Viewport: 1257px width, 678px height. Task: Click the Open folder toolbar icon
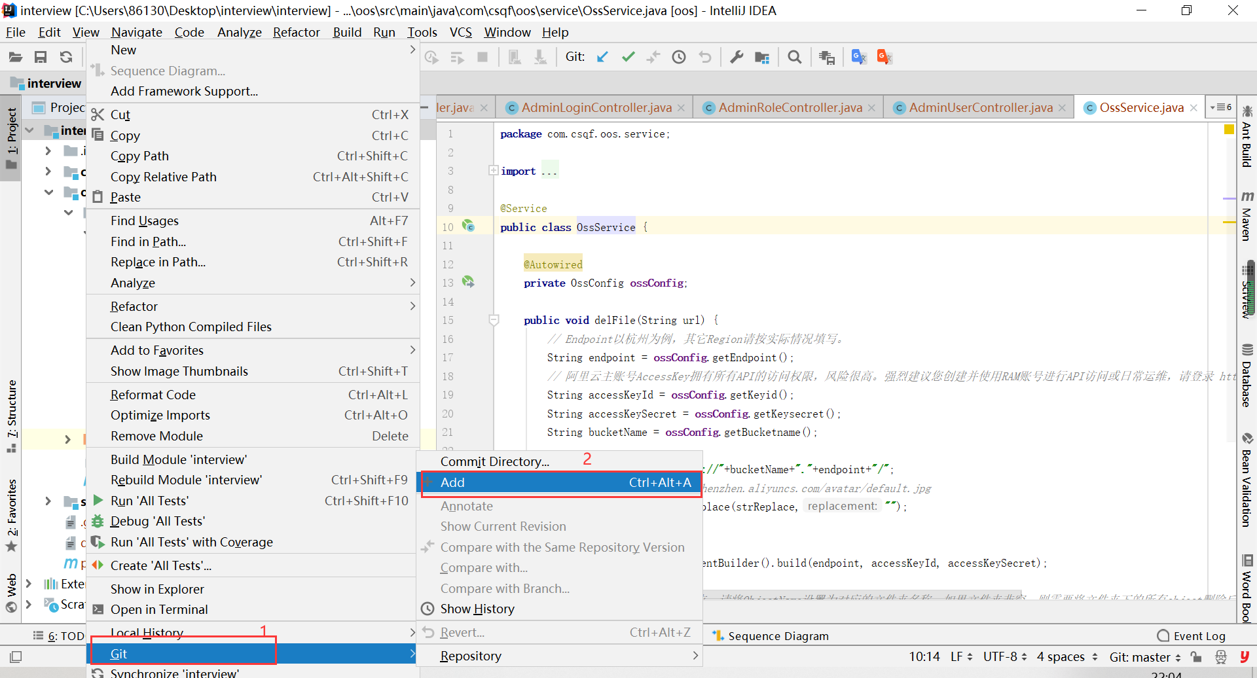[x=15, y=58]
